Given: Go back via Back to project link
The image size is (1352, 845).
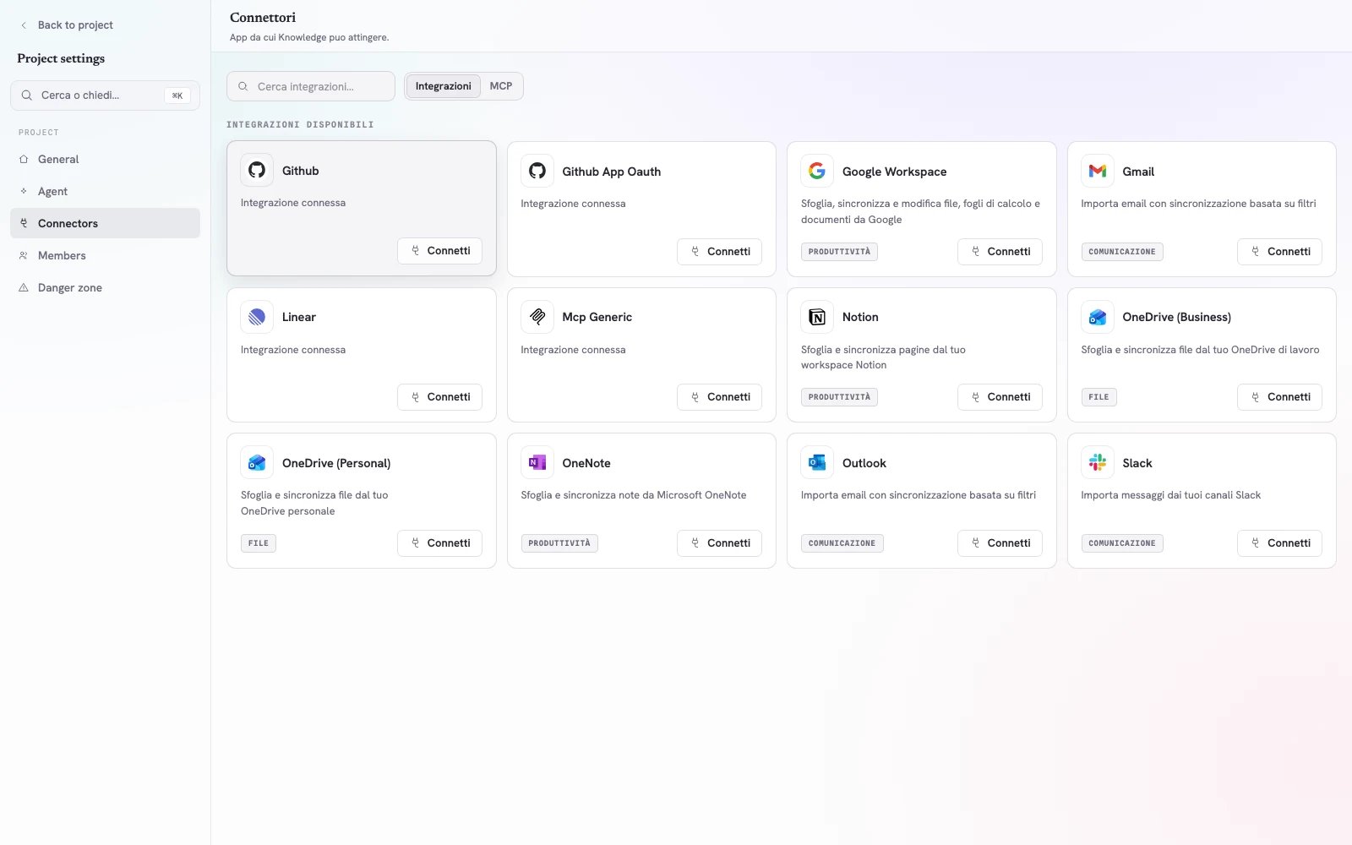Looking at the screenshot, I should tap(67, 25).
